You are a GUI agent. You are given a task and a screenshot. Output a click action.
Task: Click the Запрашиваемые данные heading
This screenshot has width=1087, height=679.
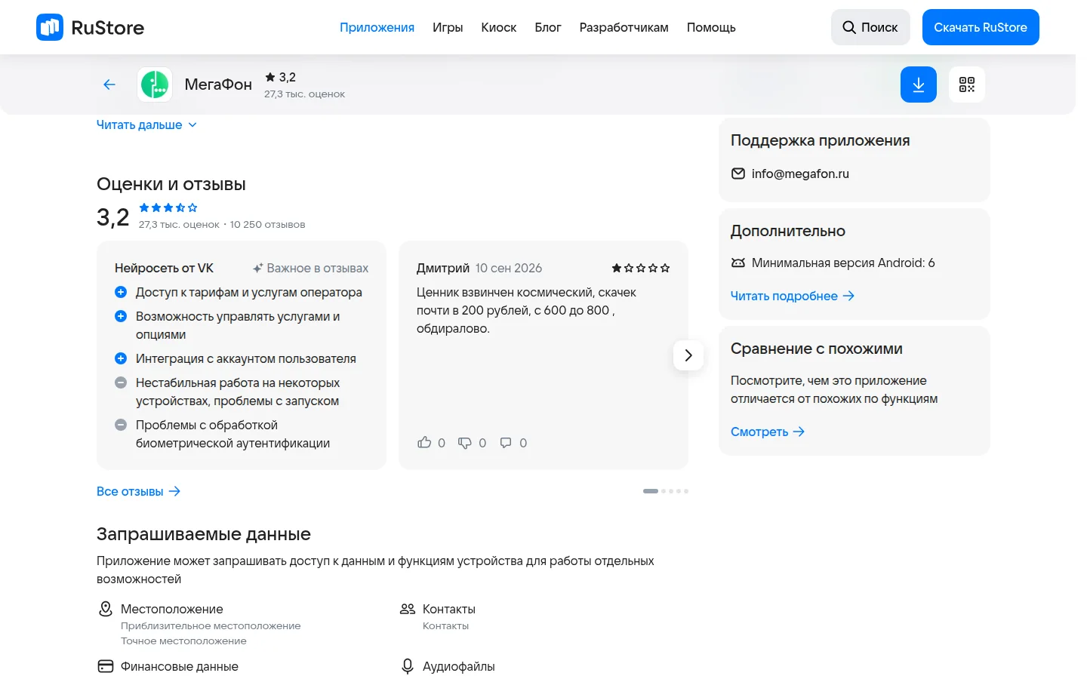(204, 534)
